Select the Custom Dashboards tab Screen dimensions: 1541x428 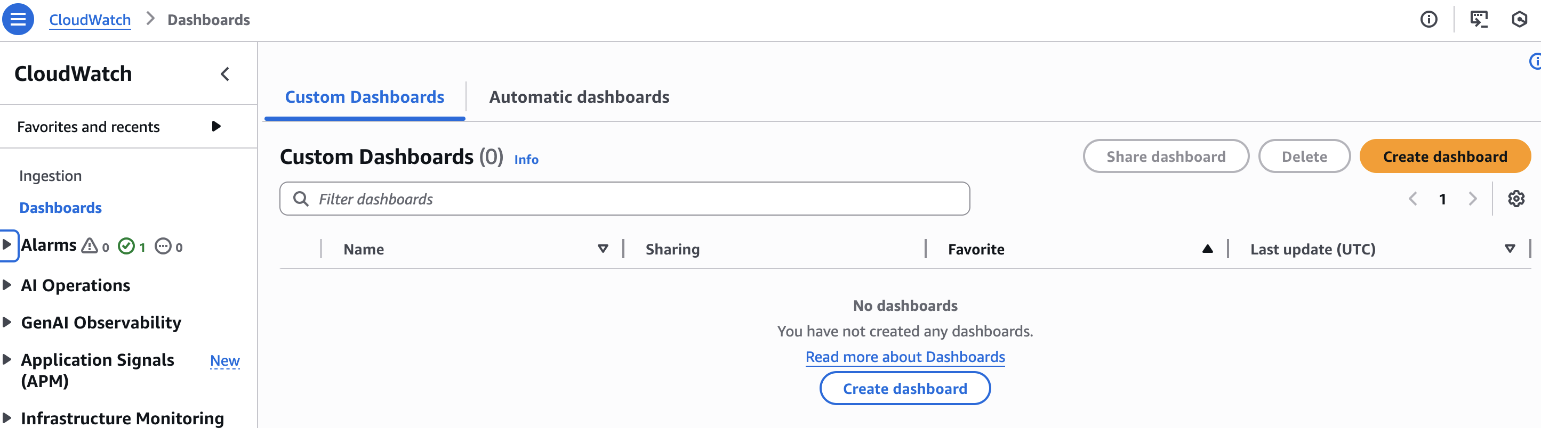[364, 97]
